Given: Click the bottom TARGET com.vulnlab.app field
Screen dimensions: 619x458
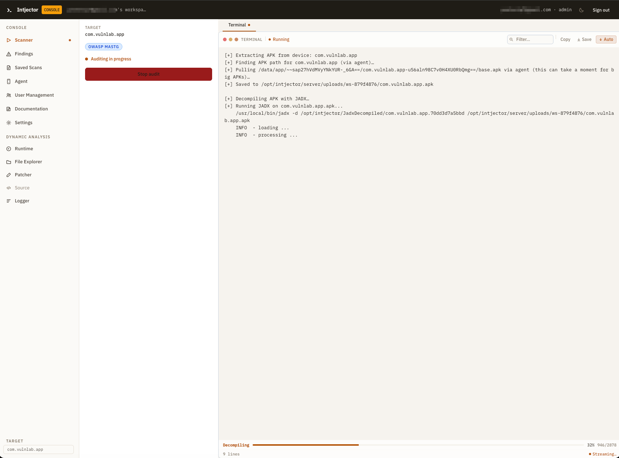Looking at the screenshot, I should click(x=38, y=449).
